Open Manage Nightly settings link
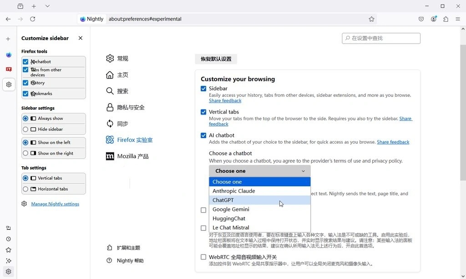This screenshot has height=279, width=466. point(55,204)
